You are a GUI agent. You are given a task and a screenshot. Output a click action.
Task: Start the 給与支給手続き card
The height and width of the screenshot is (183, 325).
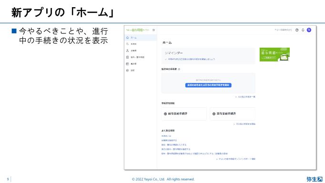point(184,114)
